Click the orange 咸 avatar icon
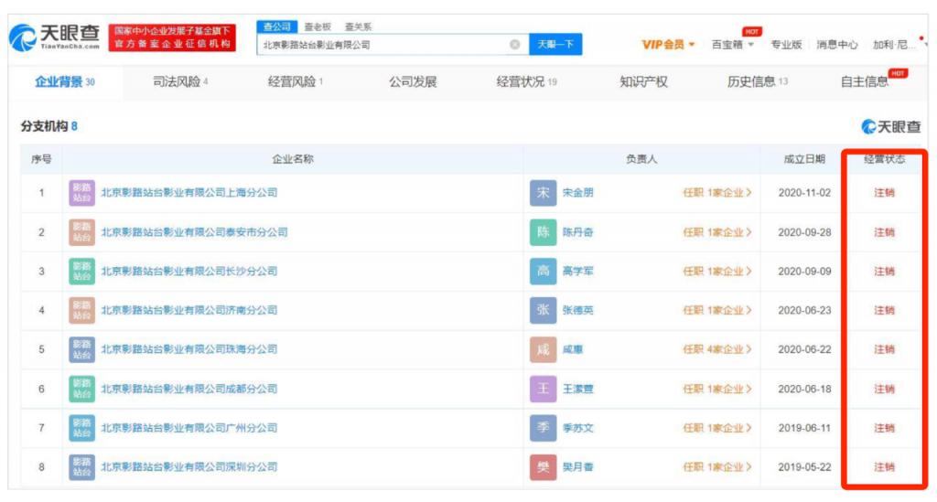The width and height of the screenshot is (937, 502). [543, 349]
